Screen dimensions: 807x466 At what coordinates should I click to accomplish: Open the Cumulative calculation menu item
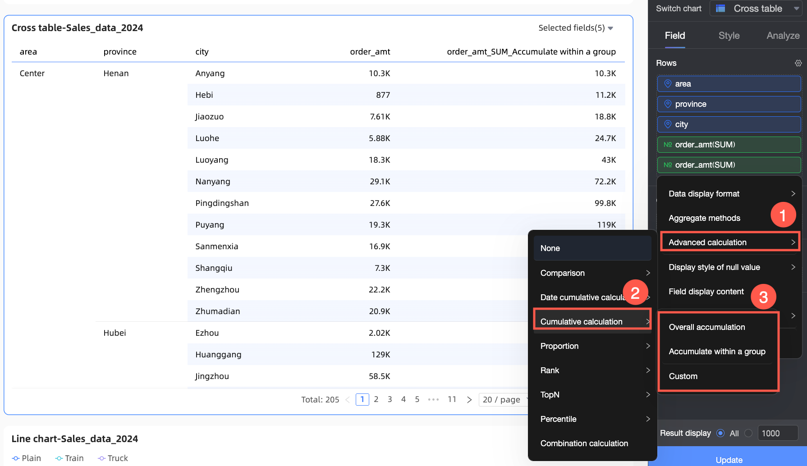592,322
